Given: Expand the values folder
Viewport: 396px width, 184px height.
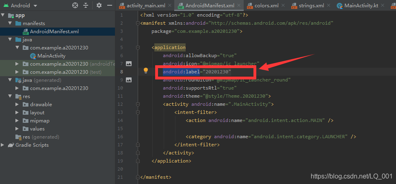Looking at the screenshot, I should [17, 129].
